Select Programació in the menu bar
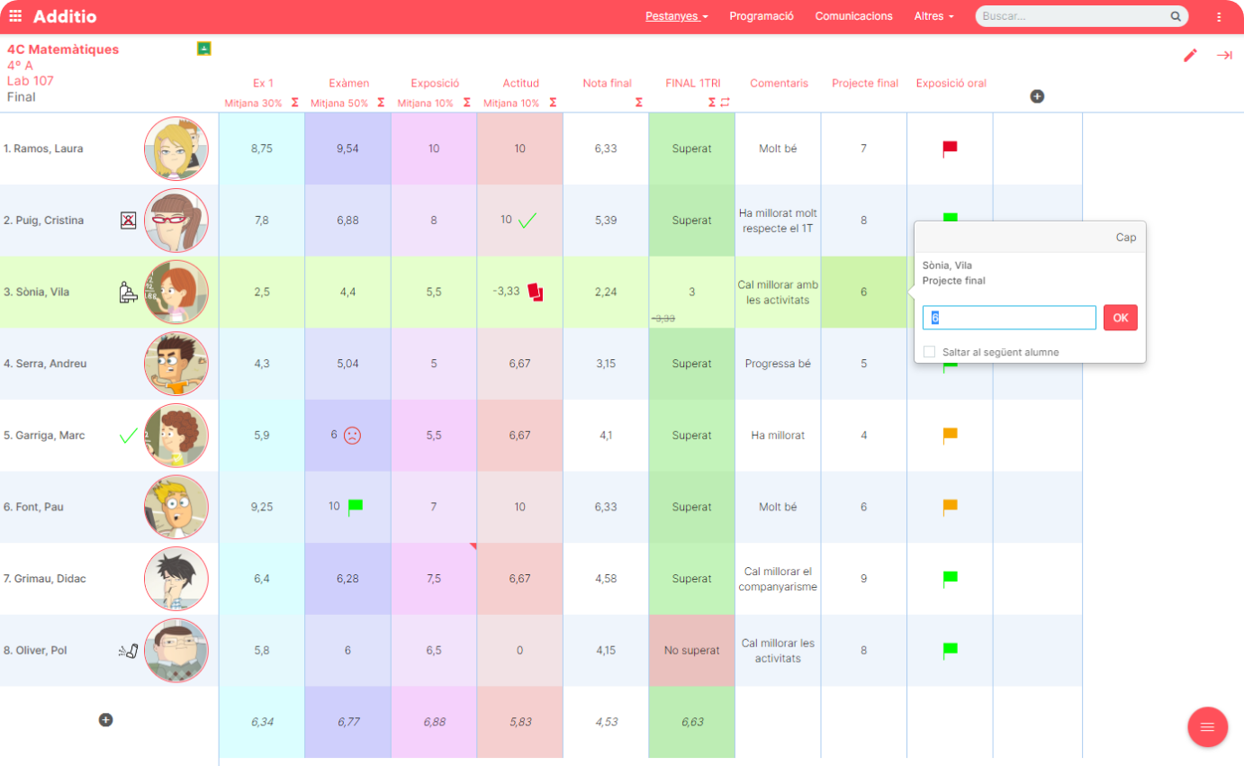Image resolution: width=1244 pixels, height=766 pixels. point(762,15)
